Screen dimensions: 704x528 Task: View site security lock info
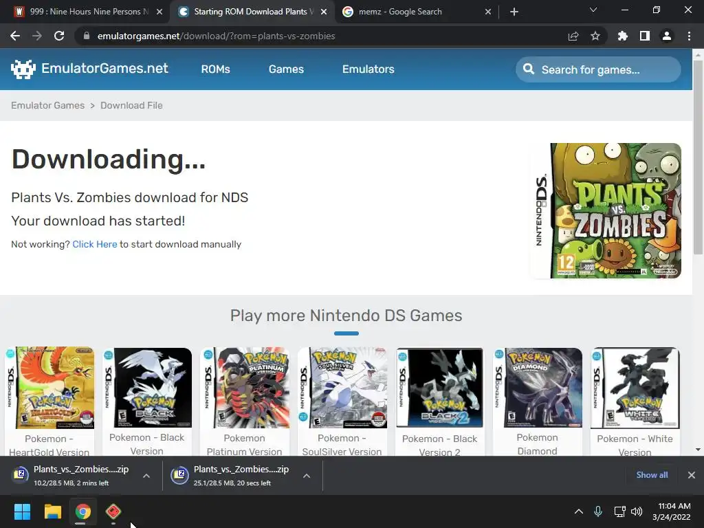(87, 36)
